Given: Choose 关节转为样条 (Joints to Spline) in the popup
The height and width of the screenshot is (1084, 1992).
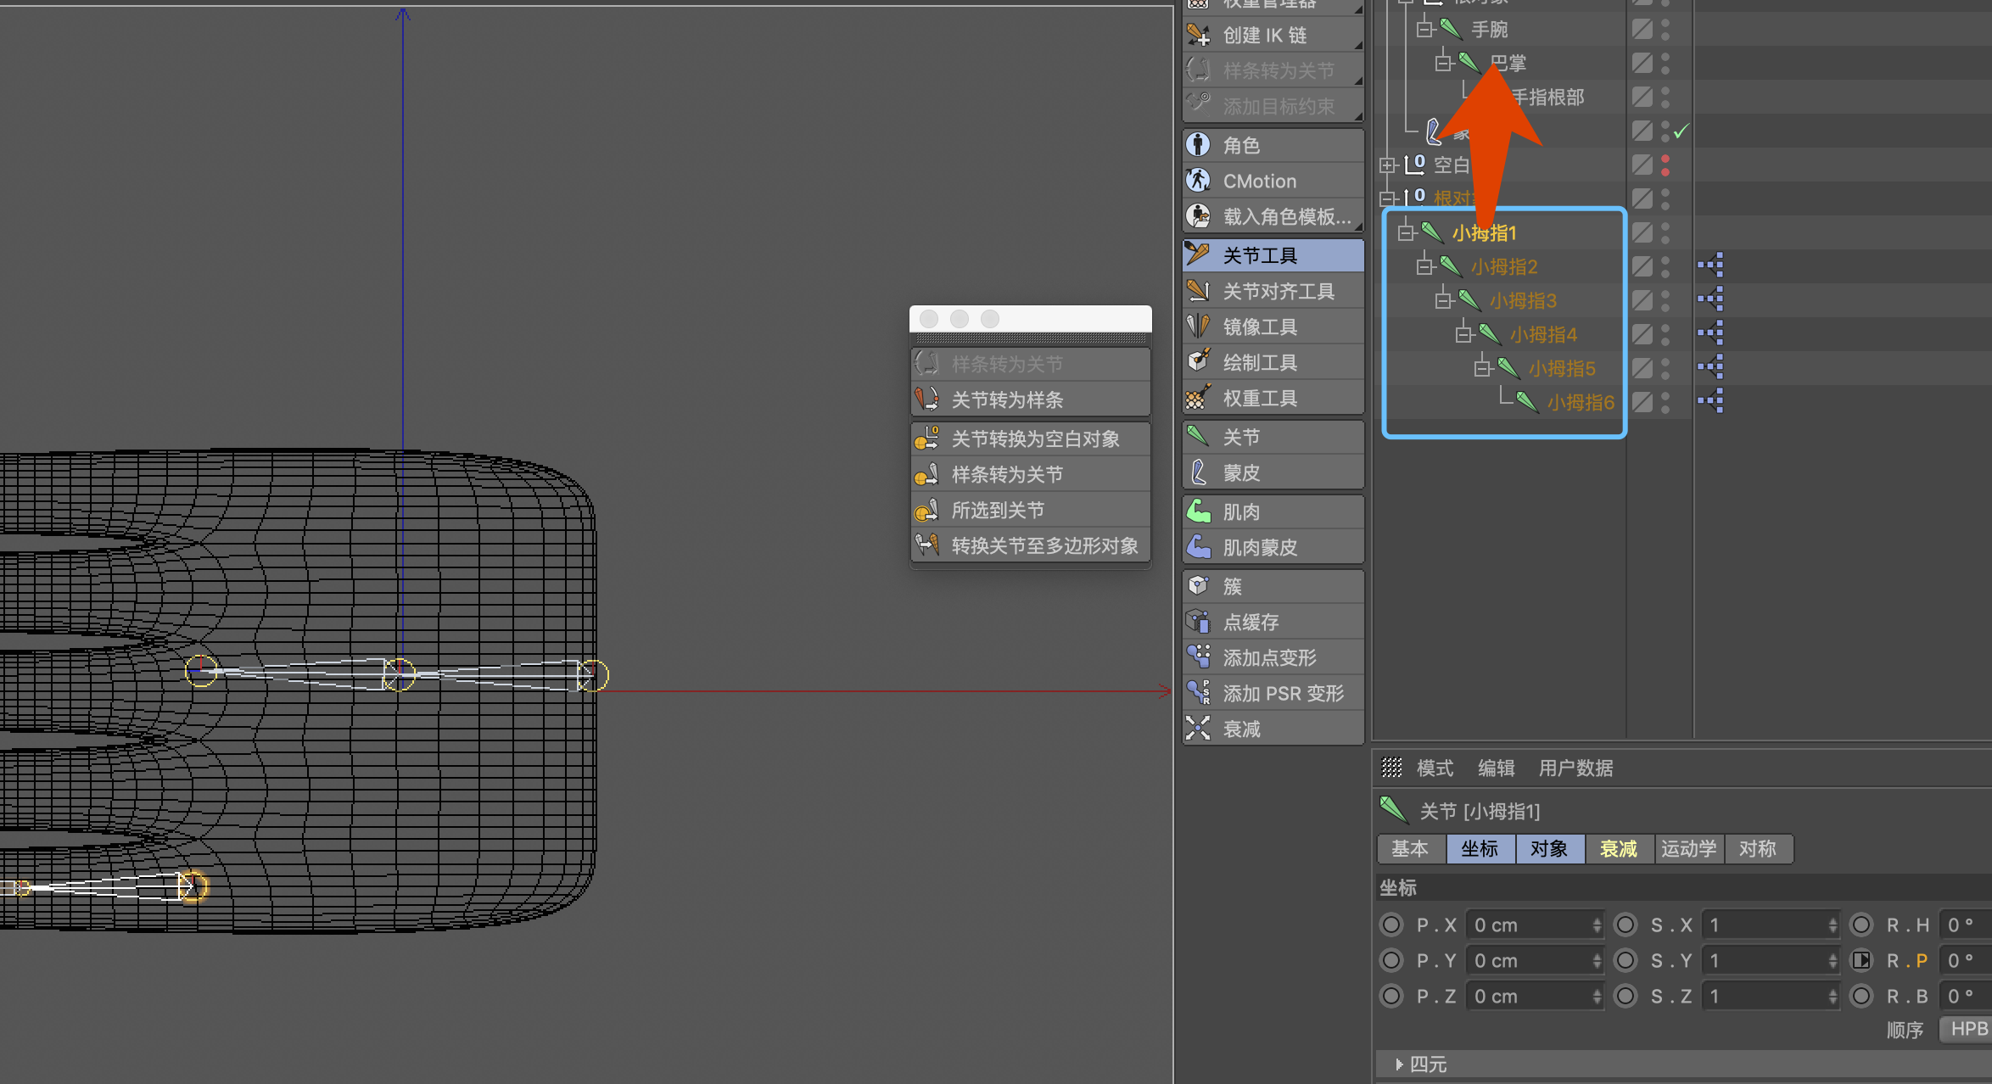Looking at the screenshot, I should tap(1007, 400).
